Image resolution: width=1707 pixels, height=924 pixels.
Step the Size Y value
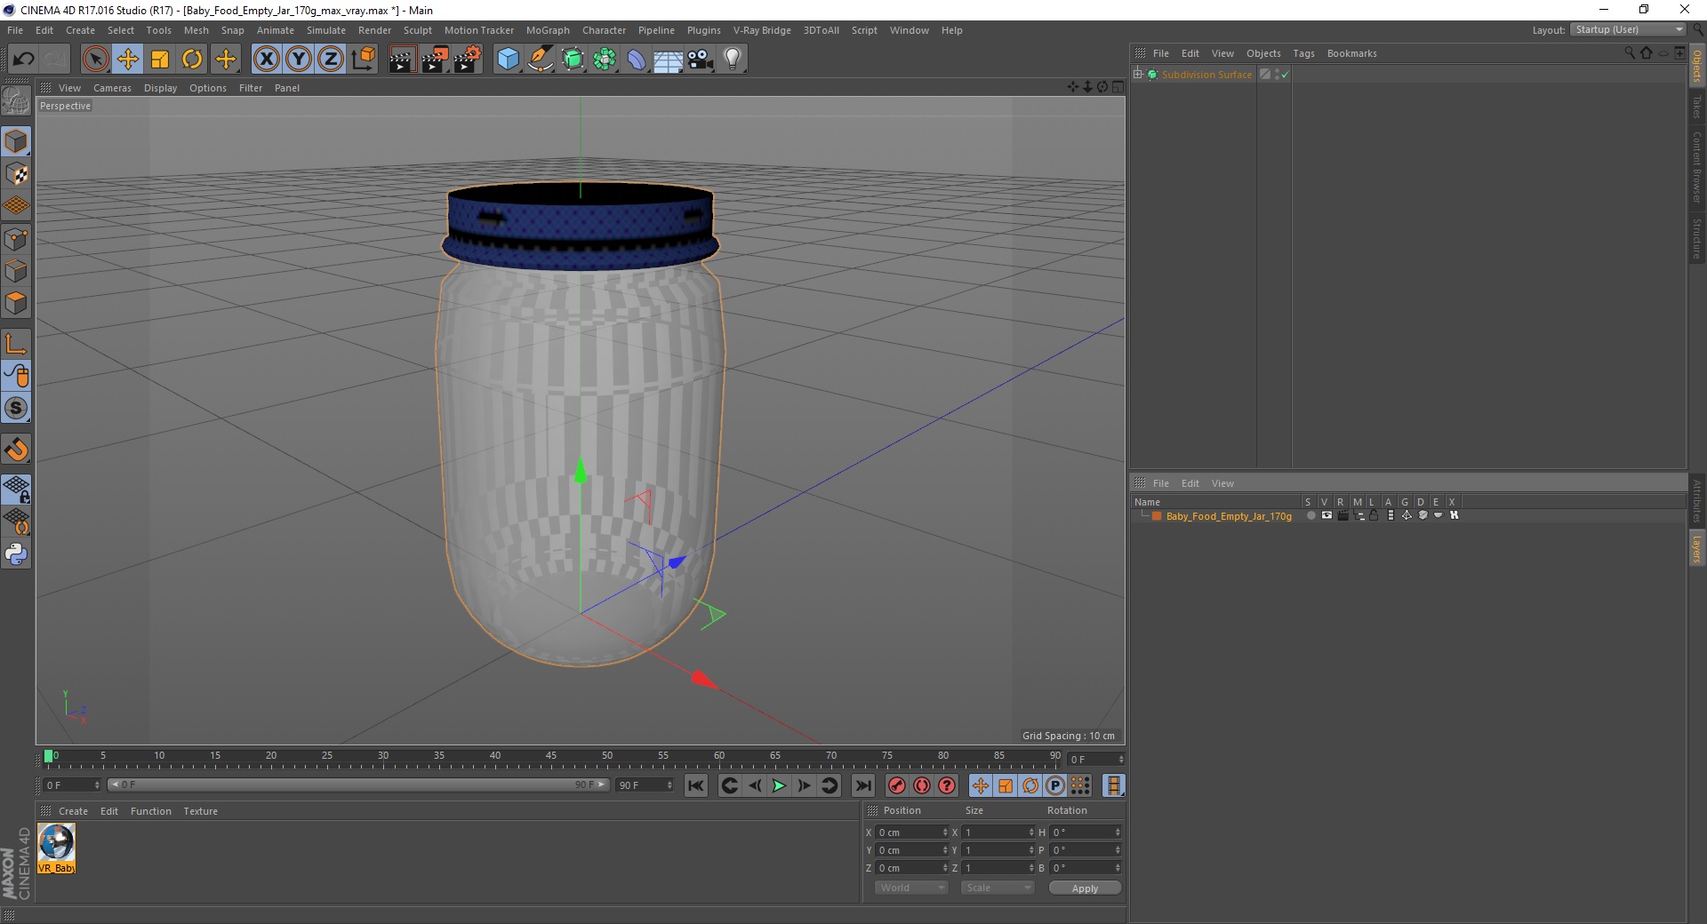(x=1031, y=850)
